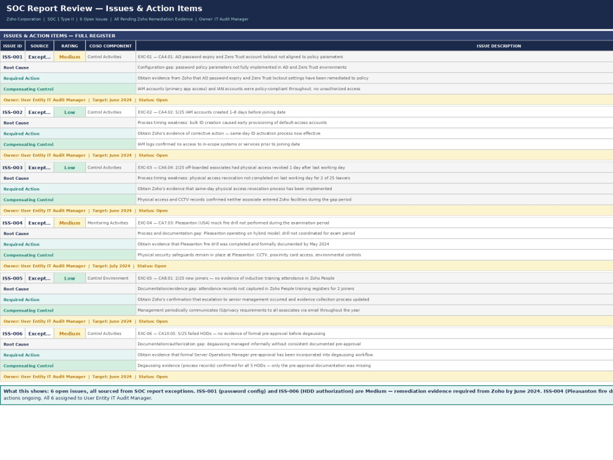Select the ISS-002 issue ID cell
This screenshot has height=460, width=613.
tap(12, 112)
